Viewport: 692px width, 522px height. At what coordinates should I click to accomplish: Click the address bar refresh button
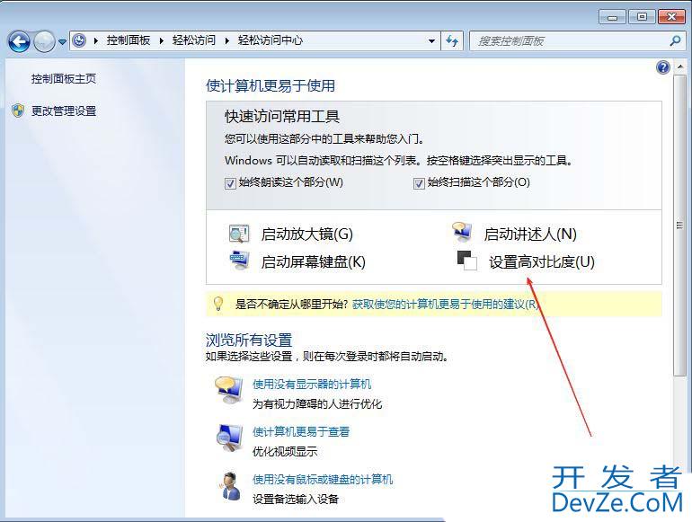click(x=452, y=41)
